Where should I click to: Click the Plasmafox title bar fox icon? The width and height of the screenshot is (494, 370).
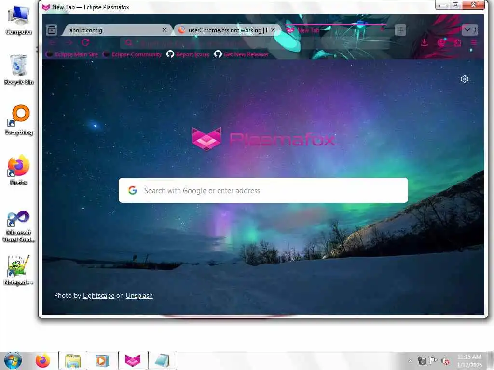pyautogui.click(x=46, y=7)
